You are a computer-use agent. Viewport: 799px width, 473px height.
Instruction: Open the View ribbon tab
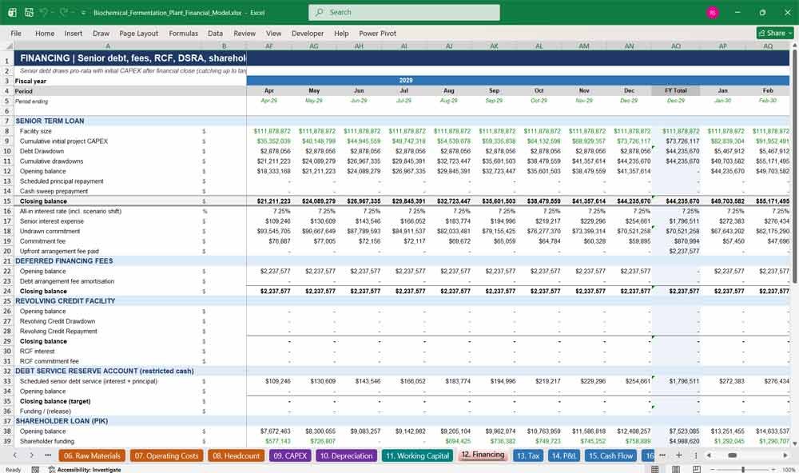(x=273, y=33)
